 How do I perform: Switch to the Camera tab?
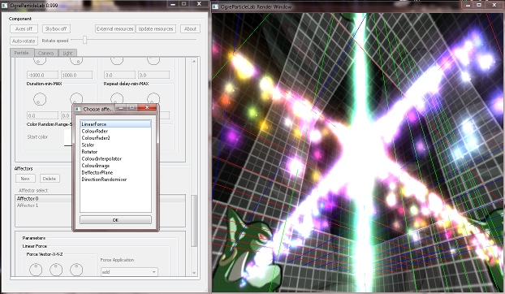coord(45,53)
